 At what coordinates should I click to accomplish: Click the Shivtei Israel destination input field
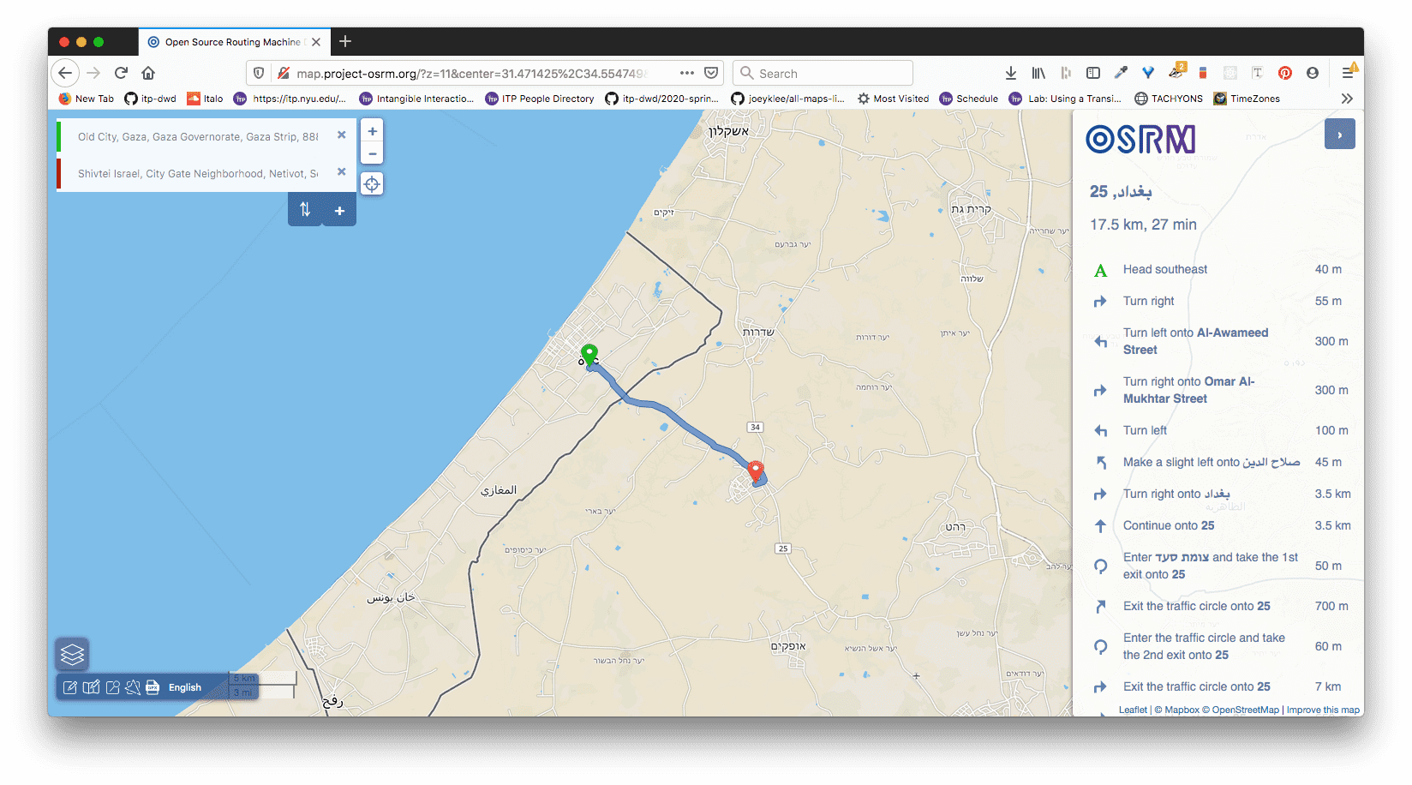click(x=197, y=174)
